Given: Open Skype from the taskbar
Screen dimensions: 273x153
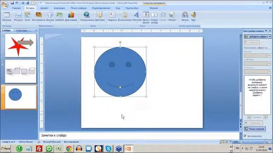Looking at the screenshot, I should tap(108, 149).
